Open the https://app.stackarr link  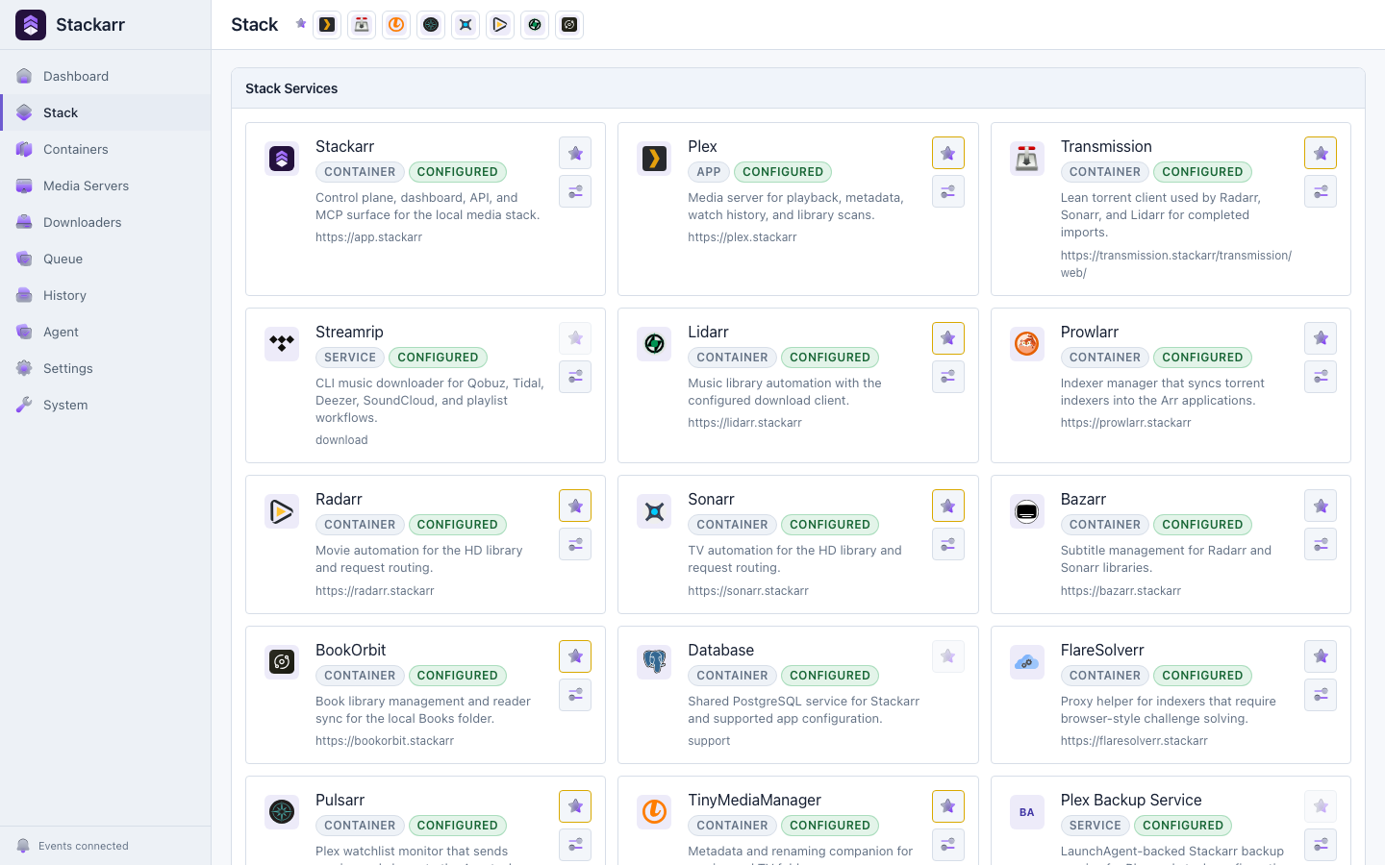pyautogui.click(x=368, y=237)
